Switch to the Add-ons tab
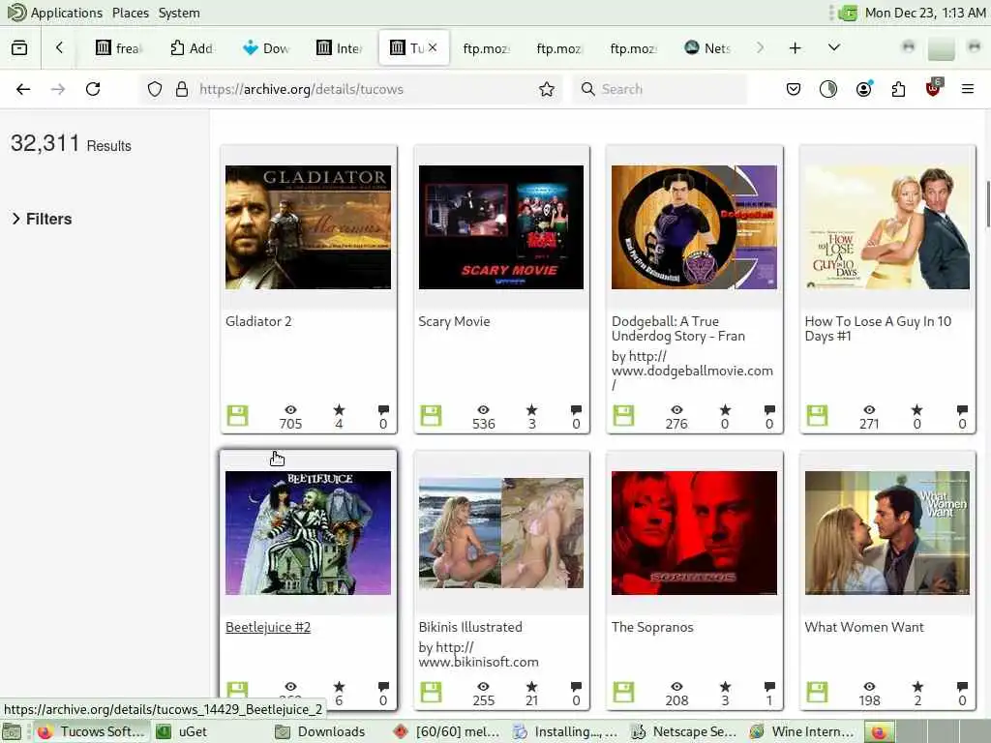Image resolution: width=991 pixels, height=743 pixels. [192, 48]
